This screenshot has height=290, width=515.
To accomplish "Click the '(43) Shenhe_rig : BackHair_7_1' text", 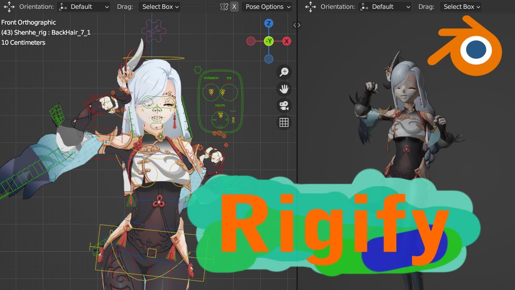I will click(x=46, y=33).
